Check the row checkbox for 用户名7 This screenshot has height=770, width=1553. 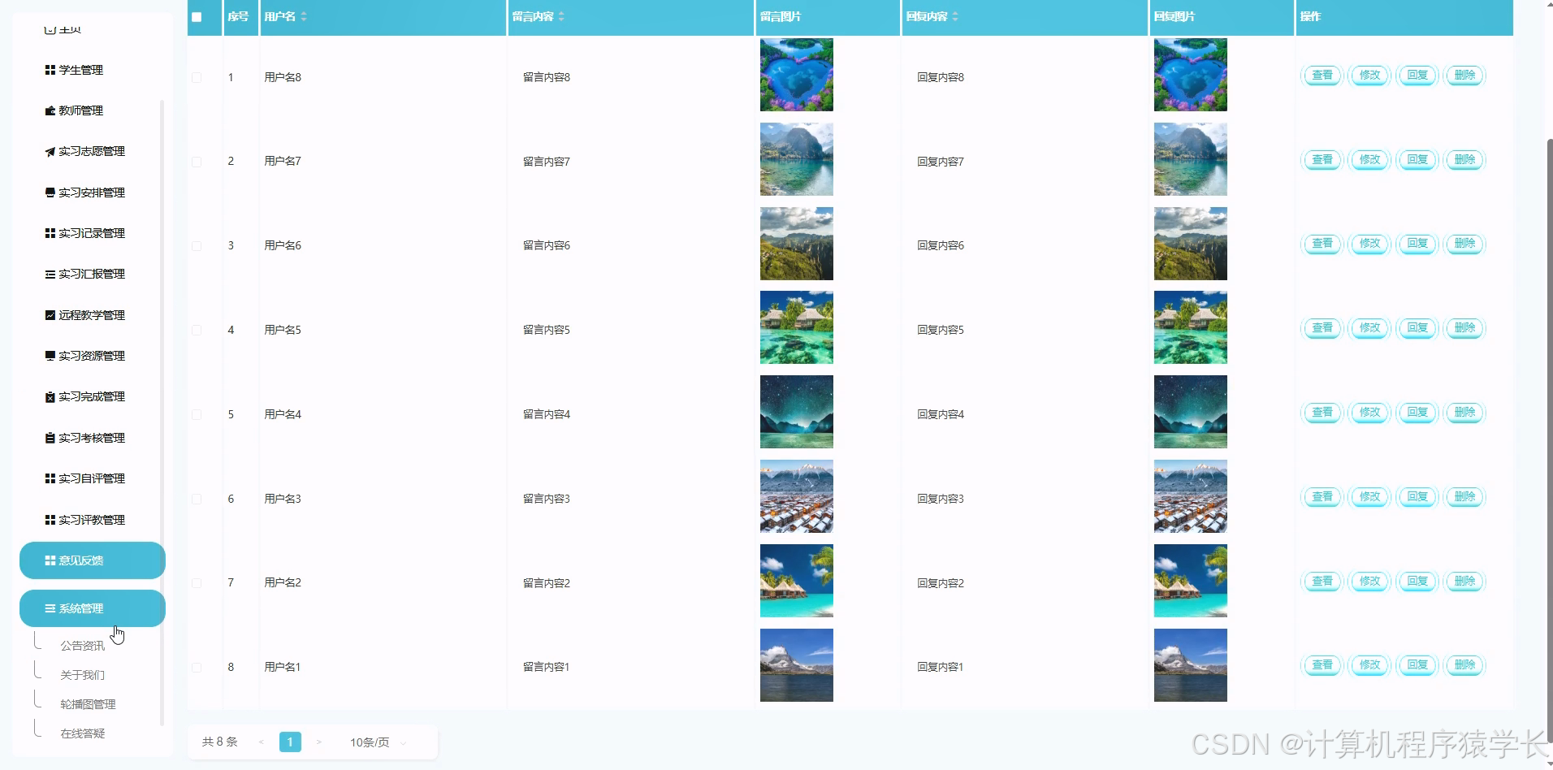197,162
